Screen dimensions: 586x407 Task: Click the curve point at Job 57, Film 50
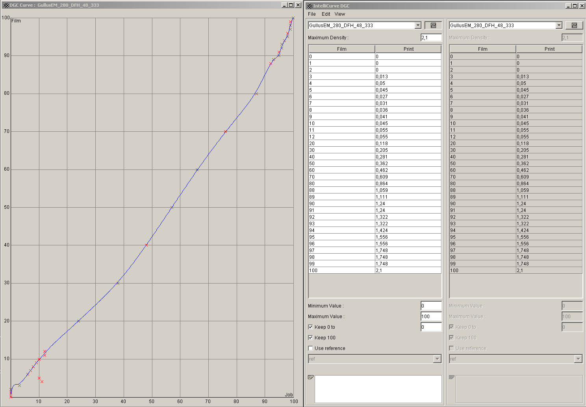point(172,207)
